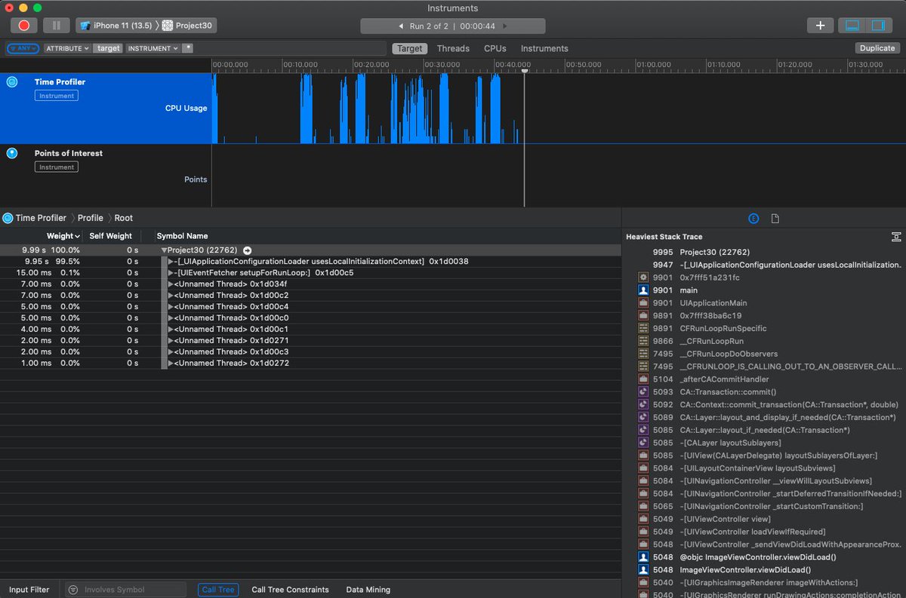Click the icon beside -[CALayer layoutSublayers]
Viewport: 906px width, 598px height.
click(644, 443)
